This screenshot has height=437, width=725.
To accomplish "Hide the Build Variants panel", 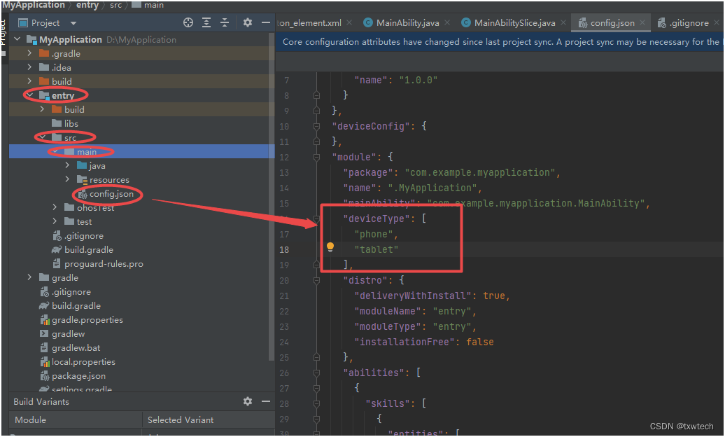I will pyautogui.click(x=266, y=401).
